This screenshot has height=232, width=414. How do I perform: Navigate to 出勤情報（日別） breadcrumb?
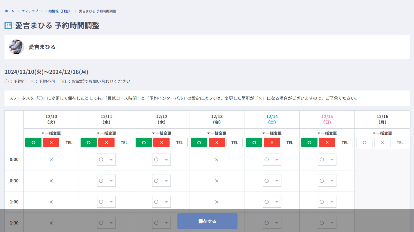click(57, 11)
